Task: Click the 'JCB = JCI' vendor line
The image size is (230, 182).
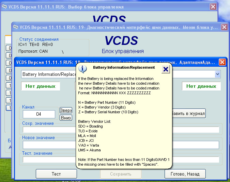Action: tap(86, 140)
